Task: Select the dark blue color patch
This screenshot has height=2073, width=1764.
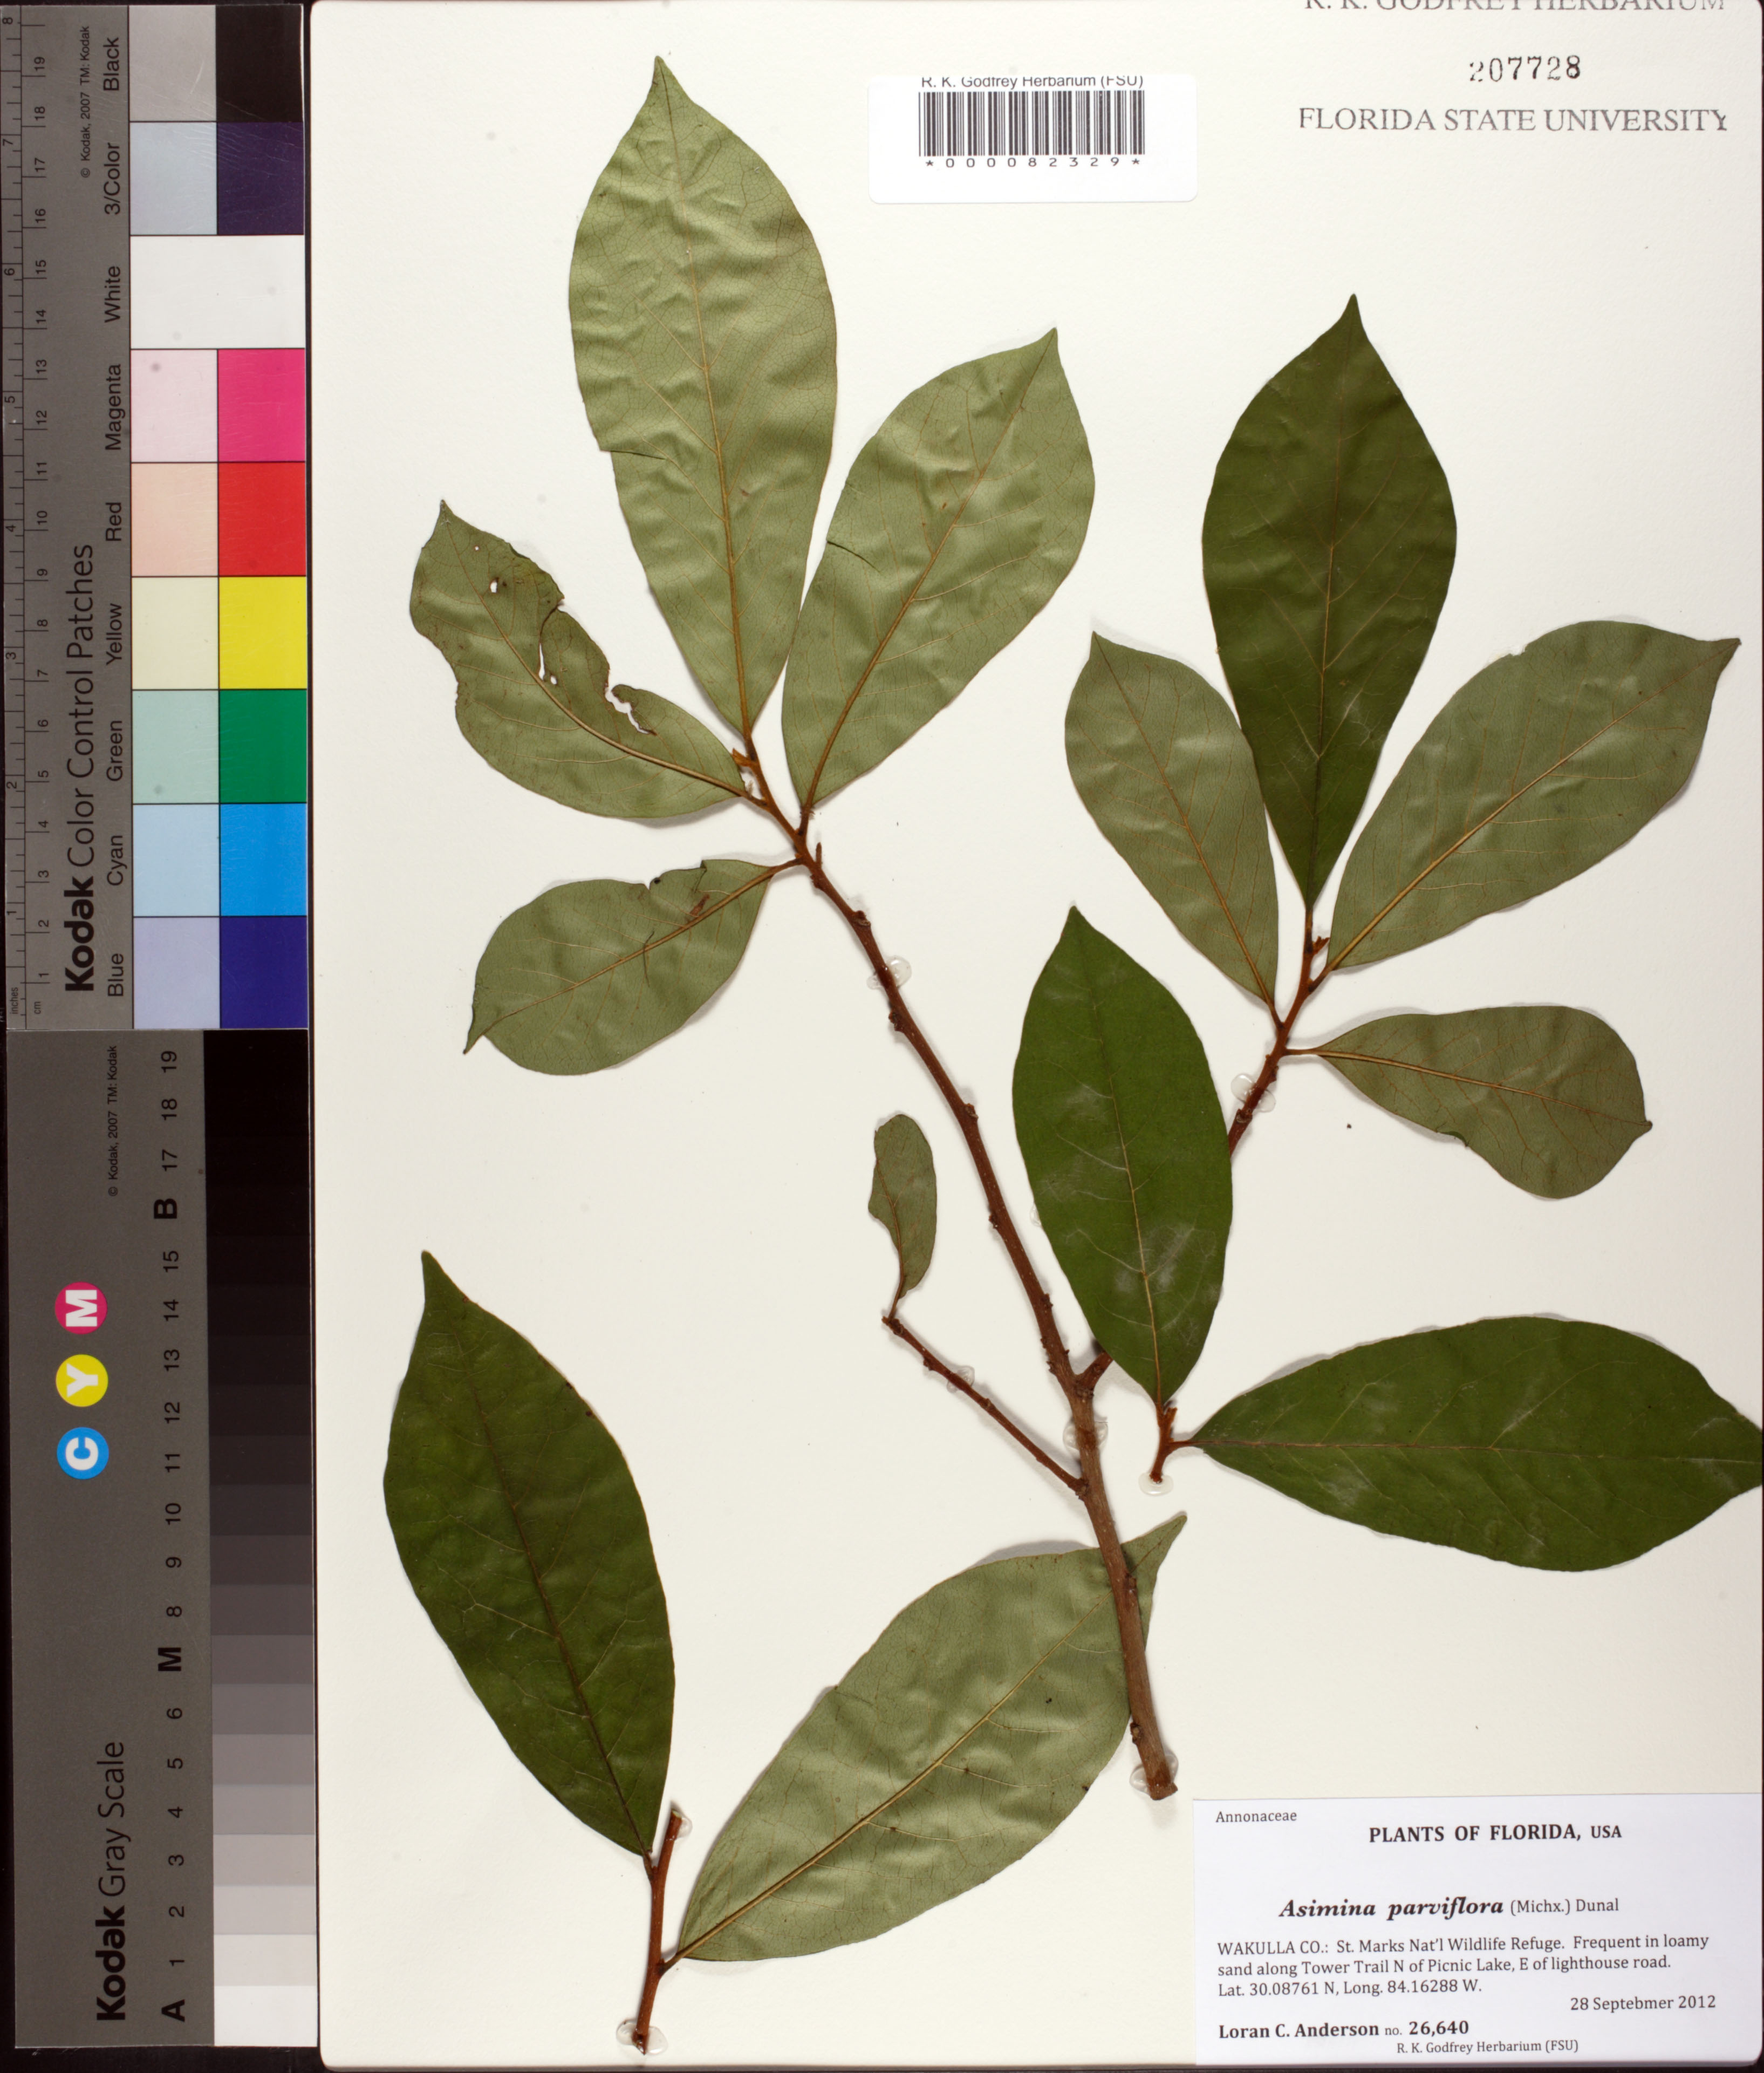Action: pyautogui.click(x=261, y=971)
